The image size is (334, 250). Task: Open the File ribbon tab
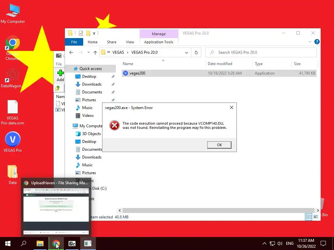[74, 42]
